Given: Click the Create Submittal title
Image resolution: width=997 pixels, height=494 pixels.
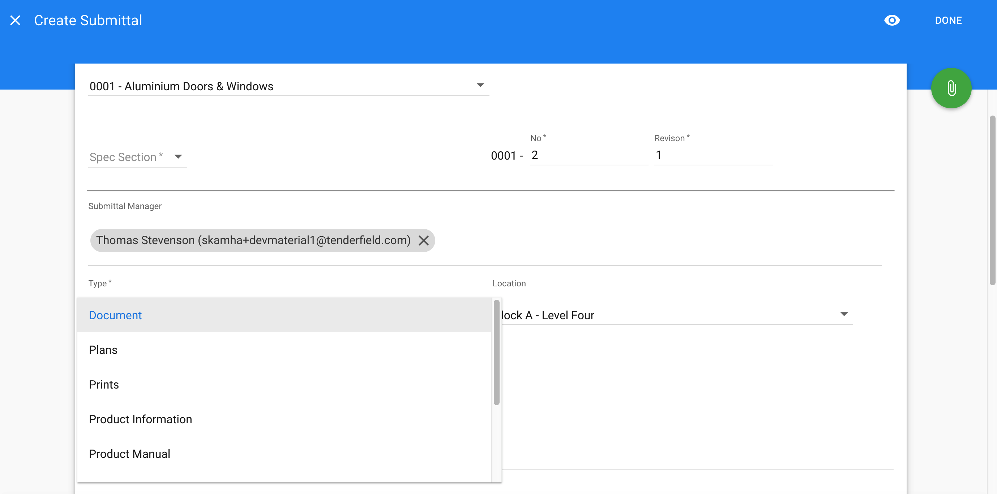Looking at the screenshot, I should click(x=88, y=20).
